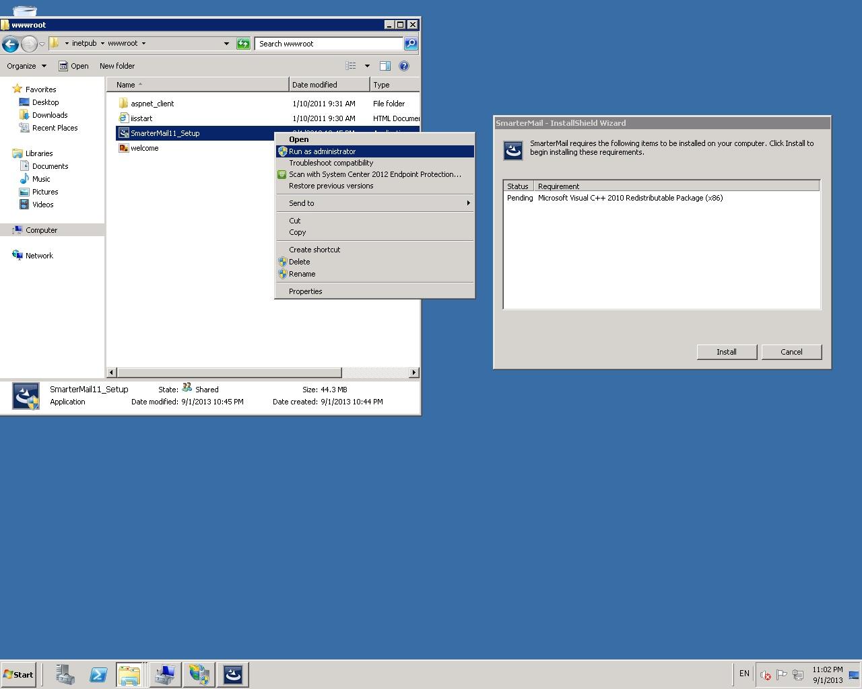Sort by the Name column header
This screenshot has width=862, height=689.
tap(198, 85)
